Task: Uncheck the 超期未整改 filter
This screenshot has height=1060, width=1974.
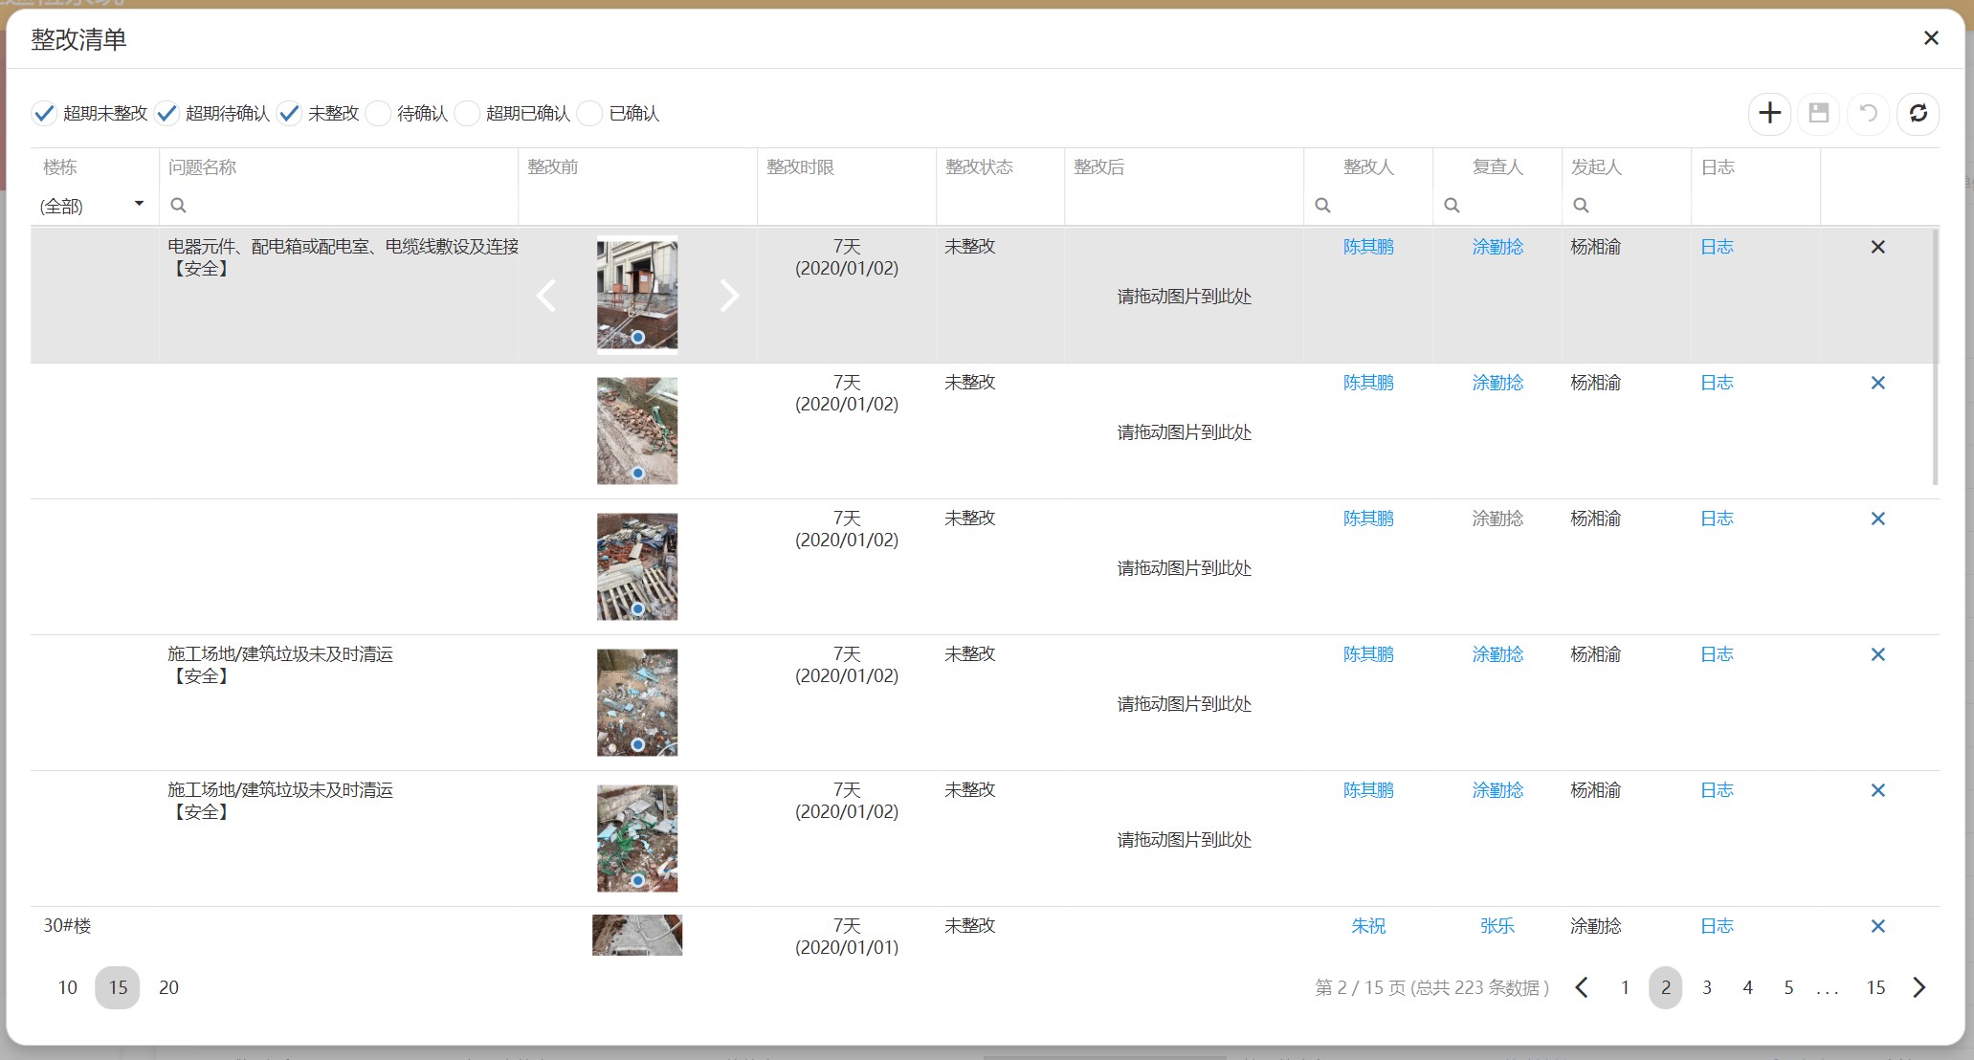Action: [44, 113]
